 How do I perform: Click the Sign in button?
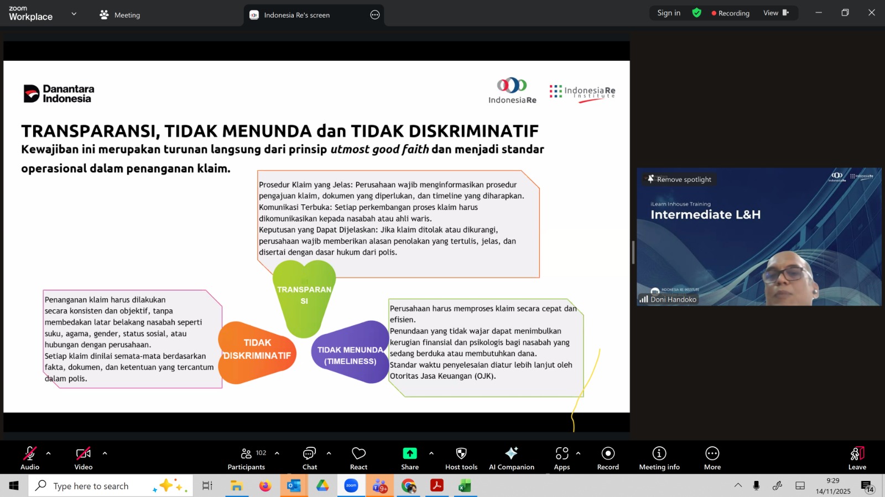669,13
